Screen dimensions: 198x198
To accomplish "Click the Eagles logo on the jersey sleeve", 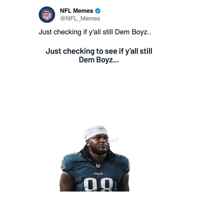I will point(63,166).
